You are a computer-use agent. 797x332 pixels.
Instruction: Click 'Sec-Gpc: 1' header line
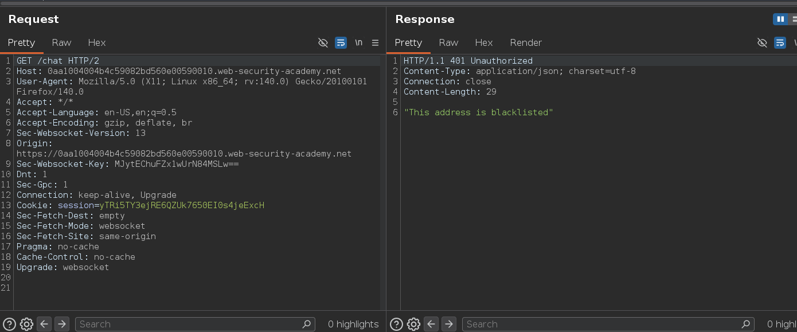42,185
